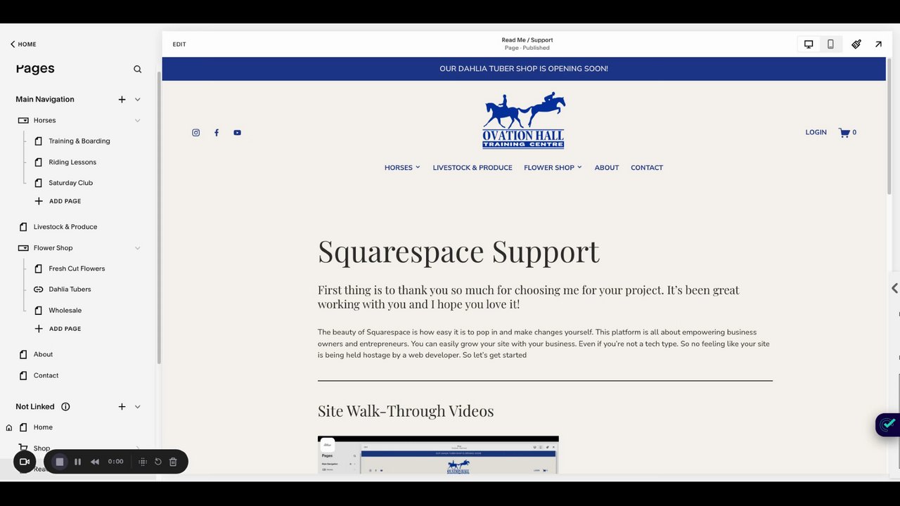Open recorder drag-handle grid icon

click(143, 462)
